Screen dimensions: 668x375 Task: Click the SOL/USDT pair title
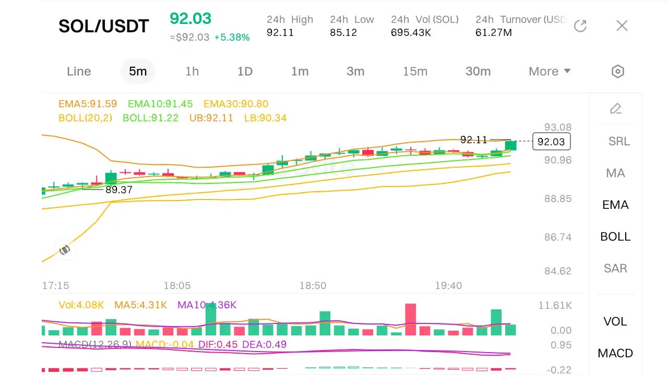pos(104,26)
